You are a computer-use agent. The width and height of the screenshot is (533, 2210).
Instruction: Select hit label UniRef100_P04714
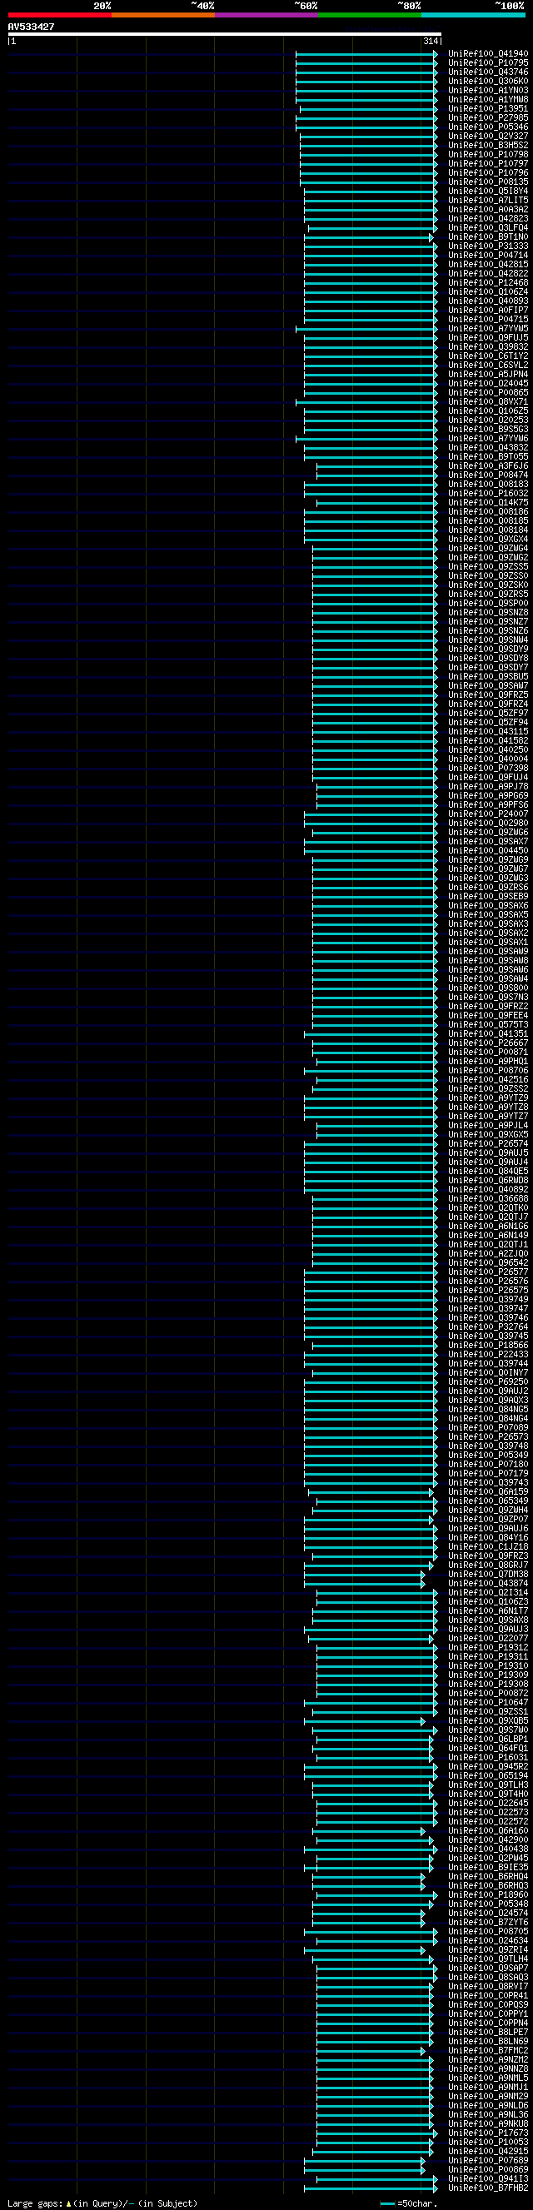(488, 255)
